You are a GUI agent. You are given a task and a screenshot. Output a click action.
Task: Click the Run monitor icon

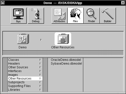pyautogui.click(x=19, y=16)
